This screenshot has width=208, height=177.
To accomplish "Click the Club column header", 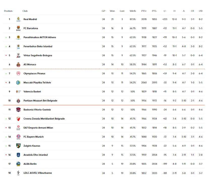I will click(25, 11).
